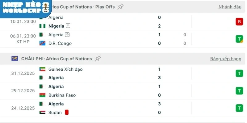Click the green T badge for Sudan match
This screenshot has height=123, width=247.
tap(239, 108)
